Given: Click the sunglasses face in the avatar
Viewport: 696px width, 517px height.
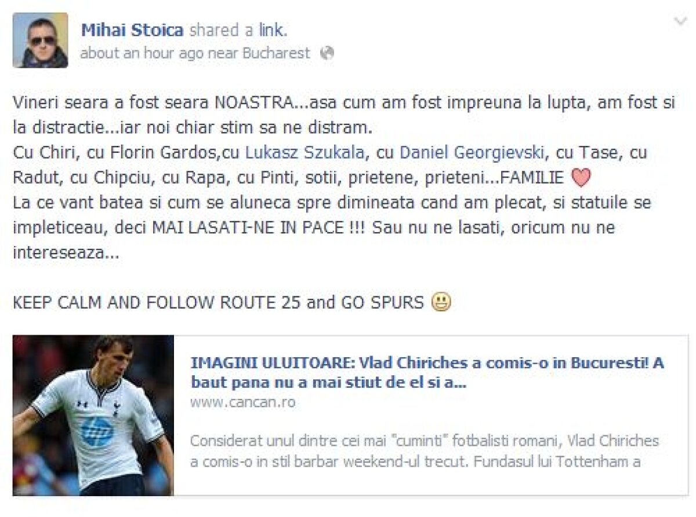Looking at the screenshot, I should point(43,40).
